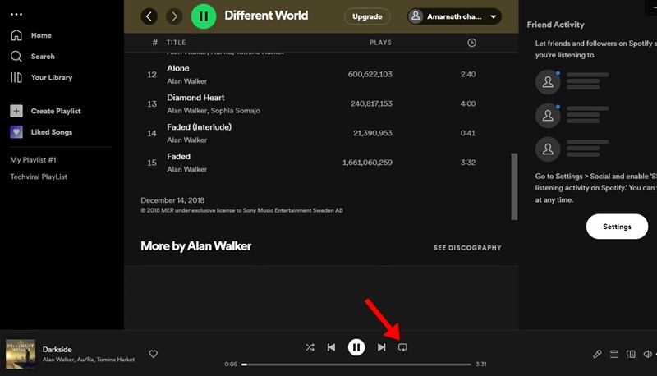Click the Upgrade button
Viewport: 657px width, 376px height.
367,16
